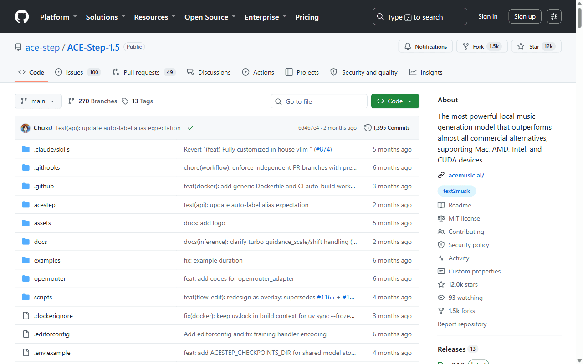Focus the Type / to search field
The height and width of the screenshot is (364, 583).
click(420, 16)
